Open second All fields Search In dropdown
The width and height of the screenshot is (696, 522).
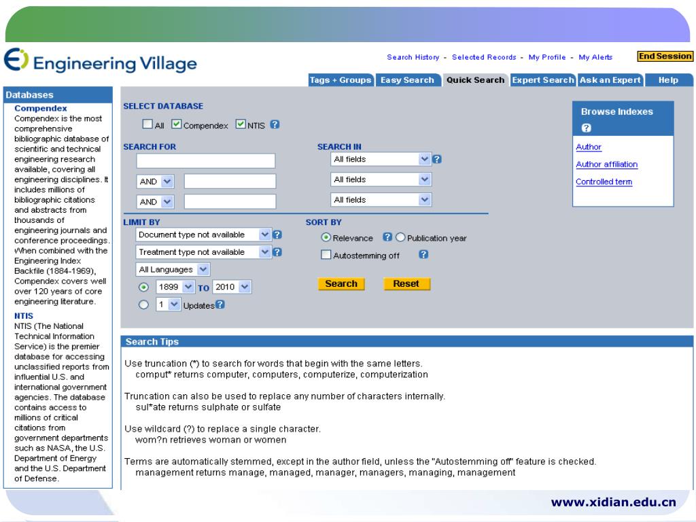[381, 179]
